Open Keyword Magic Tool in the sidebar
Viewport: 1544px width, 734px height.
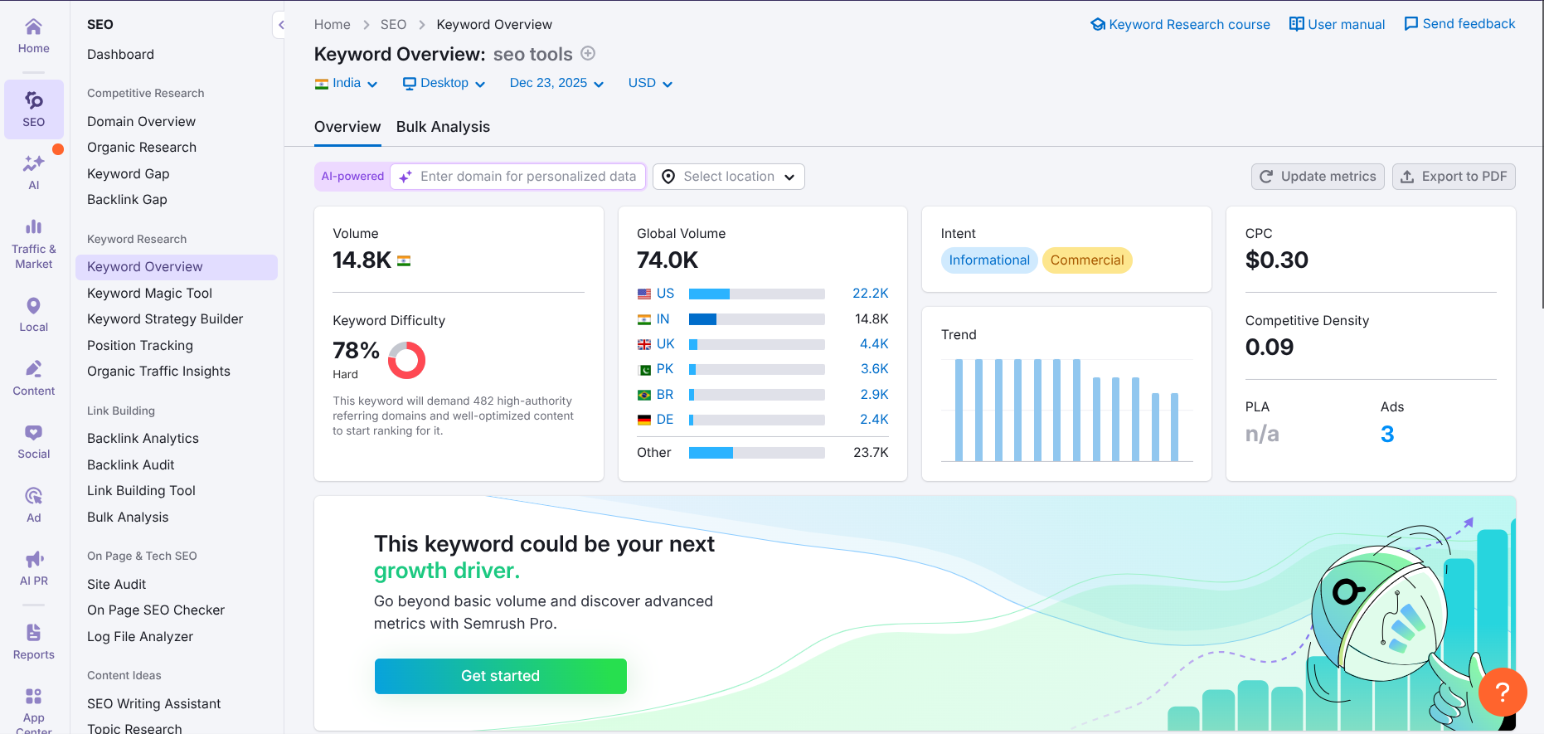[150, 294]
